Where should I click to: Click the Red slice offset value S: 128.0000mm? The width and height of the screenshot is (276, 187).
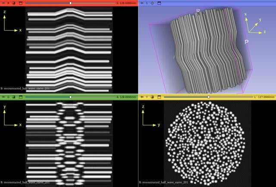click(126, 3)
